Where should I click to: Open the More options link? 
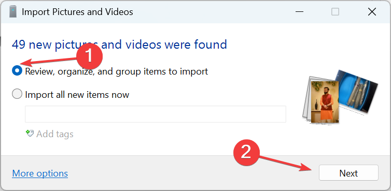pos(40,173)
